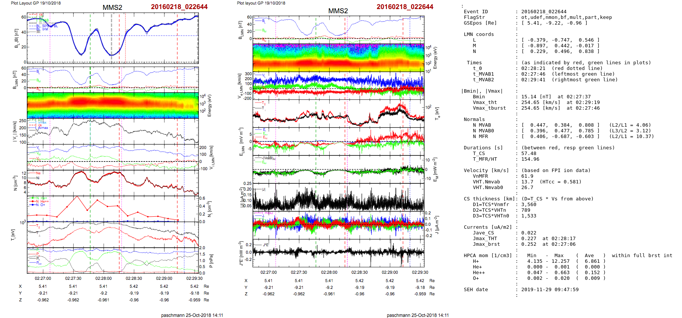Select the T_CS duration value 57.48

coord(529,154)
